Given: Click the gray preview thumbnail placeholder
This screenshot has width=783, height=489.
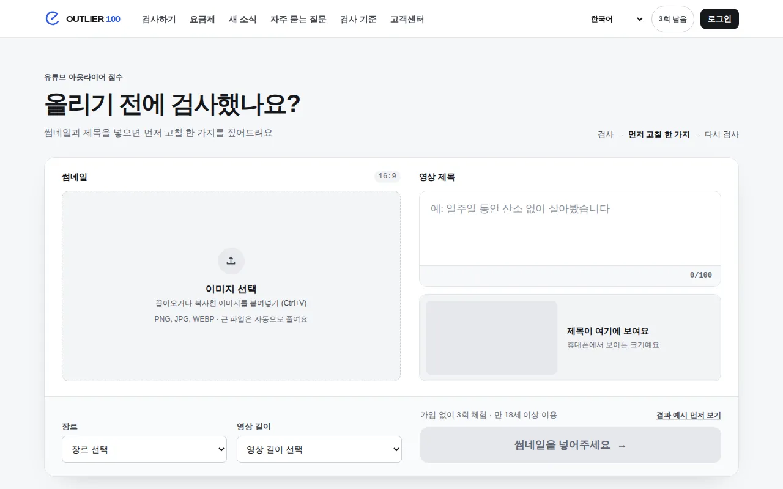Looking at the screenshot, I should pyautogui.click(x=492, y=337).
